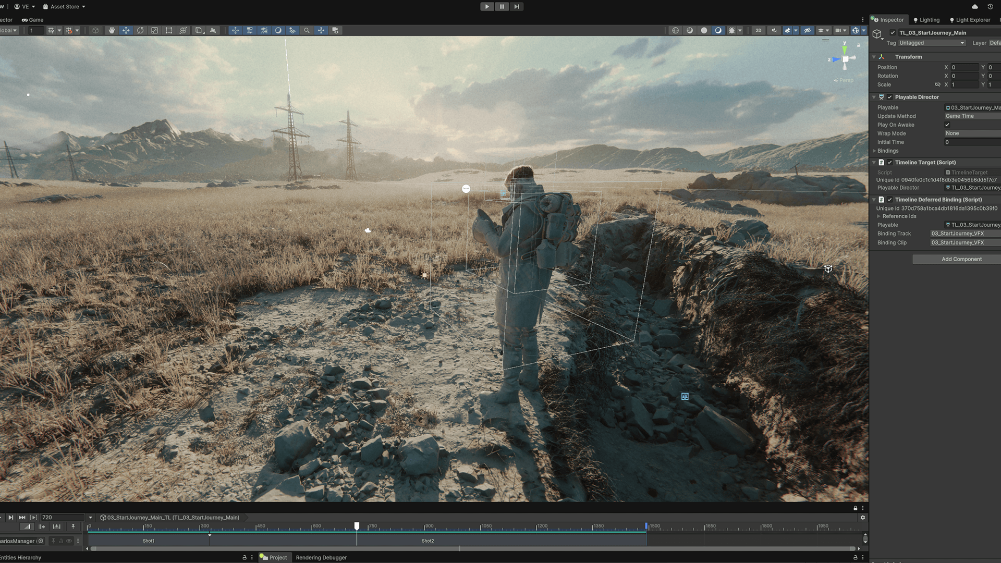
Task: Toggle the 2D scene view mode
Action: click(758, 30)
